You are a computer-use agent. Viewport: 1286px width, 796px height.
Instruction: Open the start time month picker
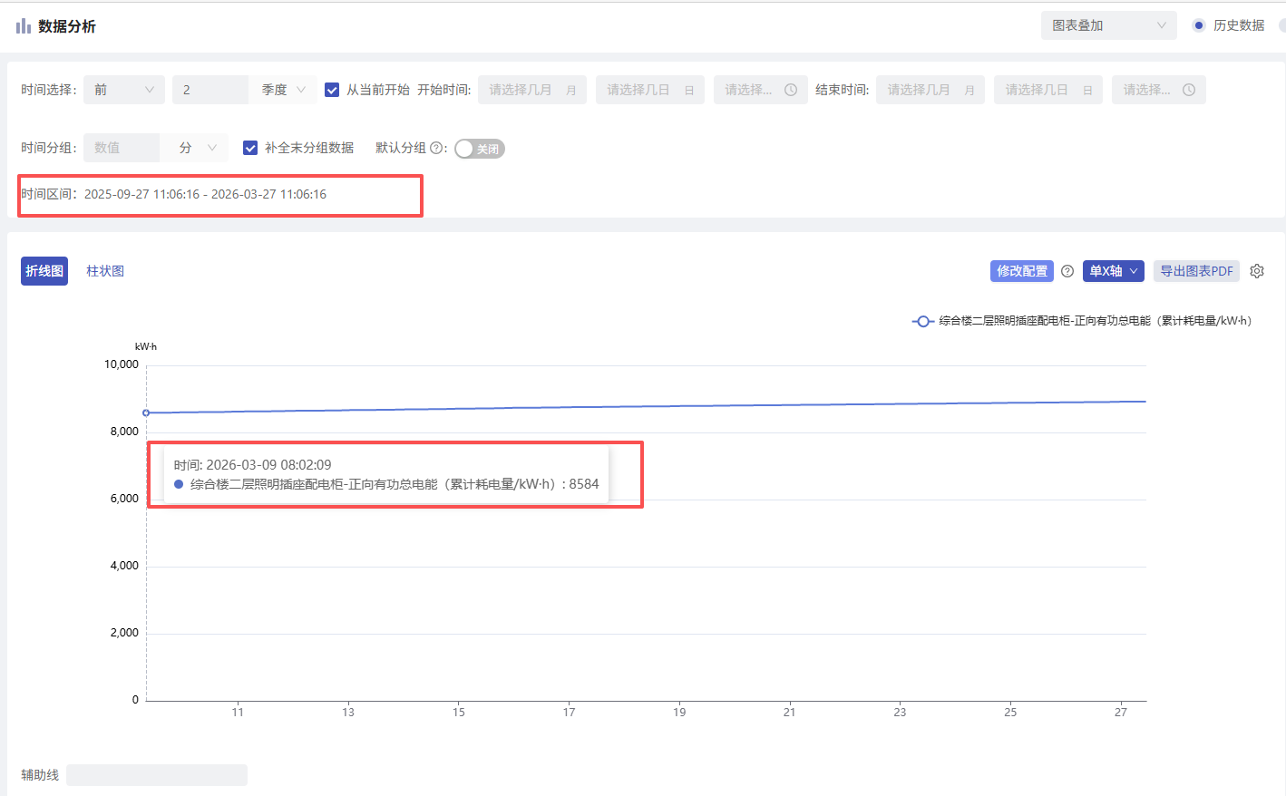pyautogui.click(x=531, y=90)
